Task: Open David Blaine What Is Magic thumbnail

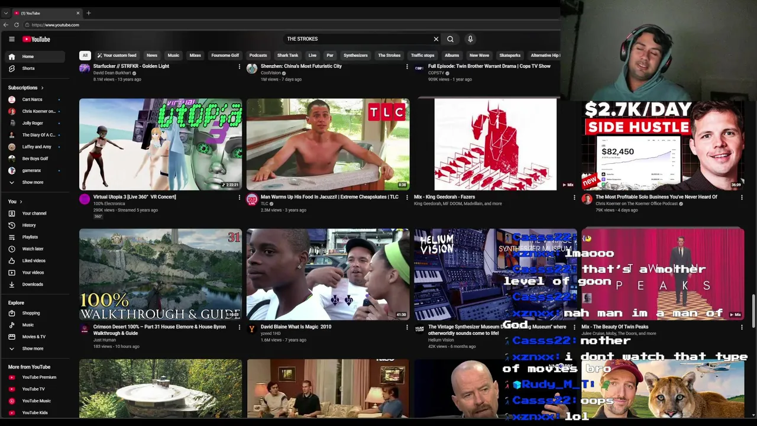Action: pos(328,275)
